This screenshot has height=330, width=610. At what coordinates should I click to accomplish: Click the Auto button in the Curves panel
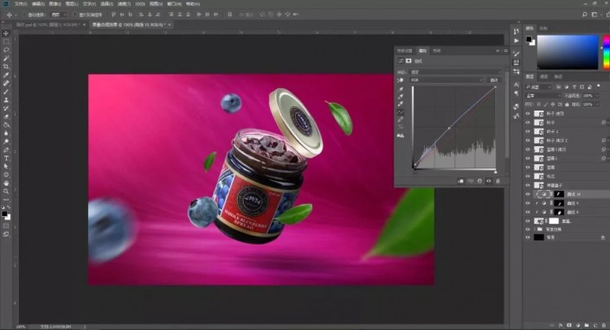pos(494,80)
